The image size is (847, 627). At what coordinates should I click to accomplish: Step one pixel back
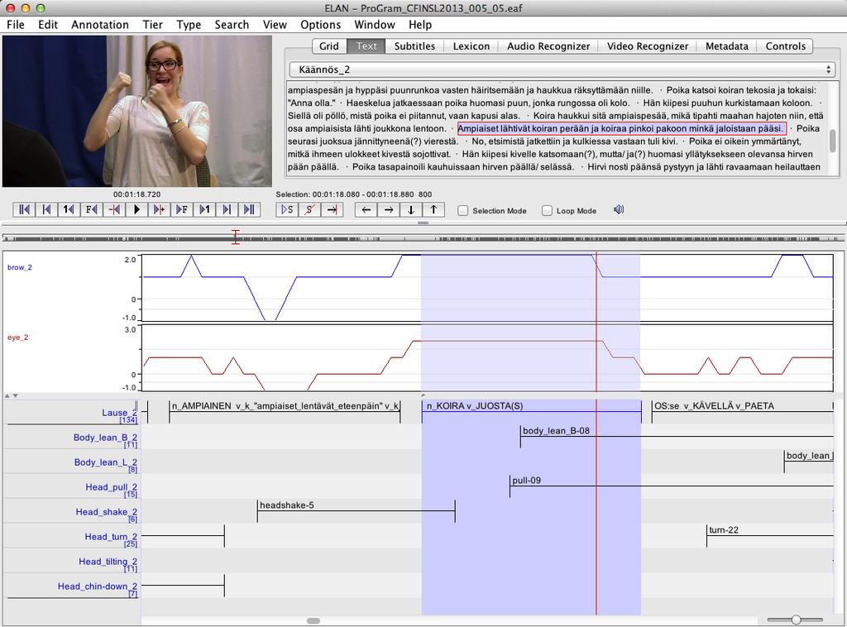tap(114, 209)
